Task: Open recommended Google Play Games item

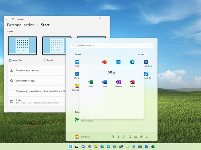Action: 87,120
